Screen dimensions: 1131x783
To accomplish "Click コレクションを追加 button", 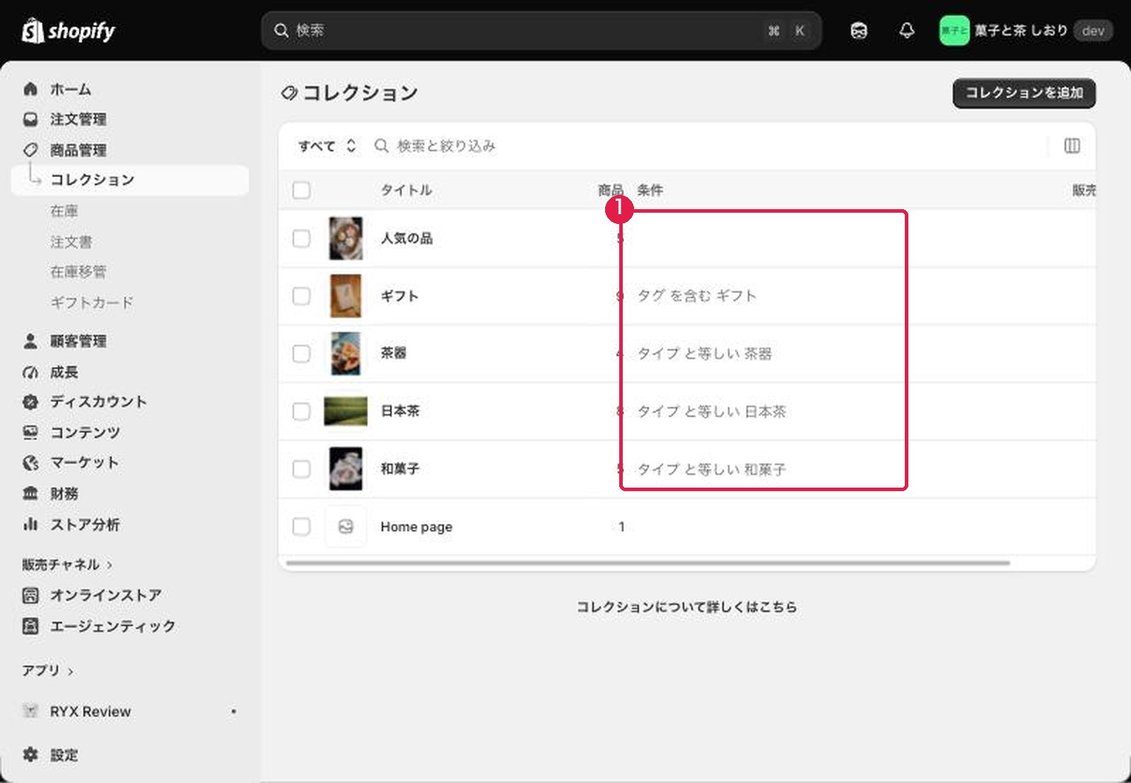I will 1024,93.
